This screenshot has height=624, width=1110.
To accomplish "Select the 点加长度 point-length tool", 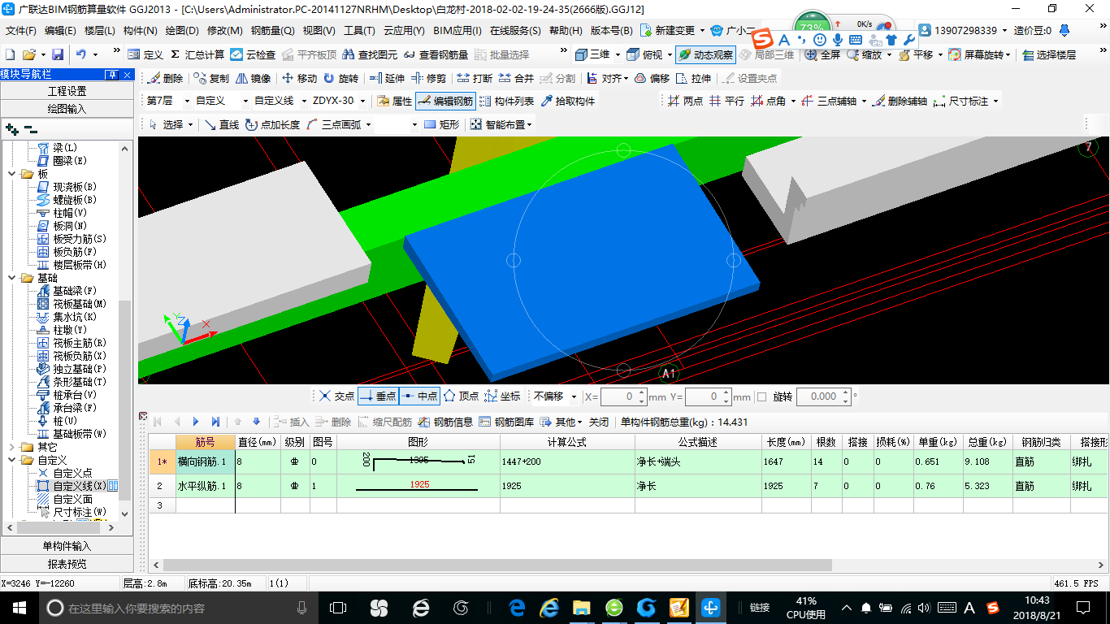I will (x=272, y=124).
